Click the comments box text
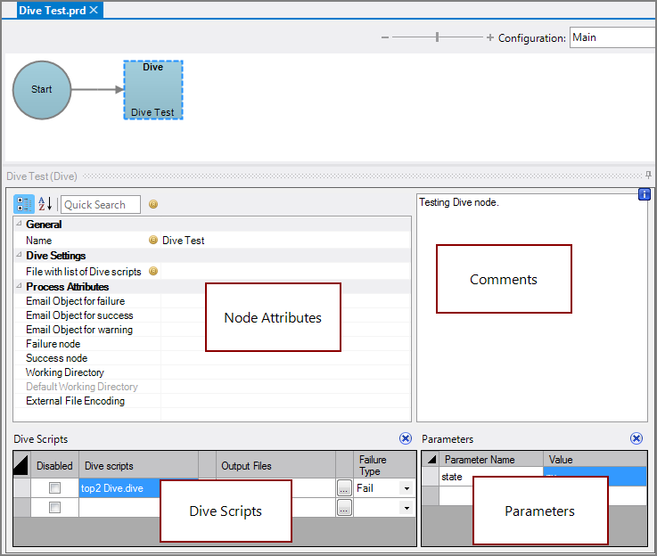The width and height of the screenshot is (657, 556). (459, 202)
